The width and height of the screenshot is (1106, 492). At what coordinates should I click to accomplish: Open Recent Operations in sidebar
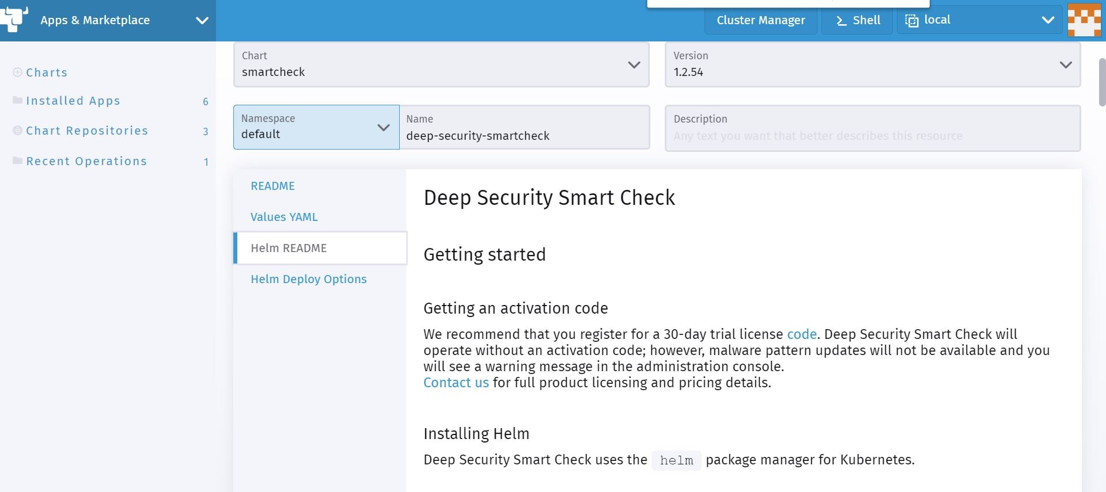(x=86, y=161)
